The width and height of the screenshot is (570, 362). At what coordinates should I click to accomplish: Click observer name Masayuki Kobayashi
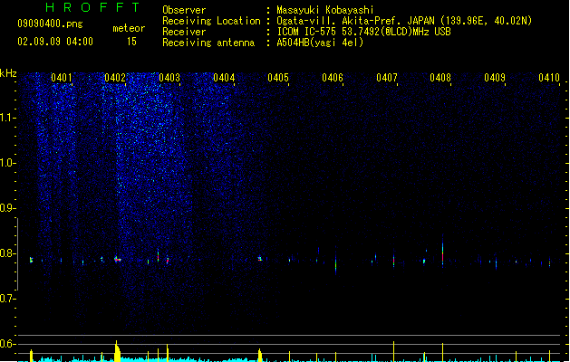pos(325,10)
